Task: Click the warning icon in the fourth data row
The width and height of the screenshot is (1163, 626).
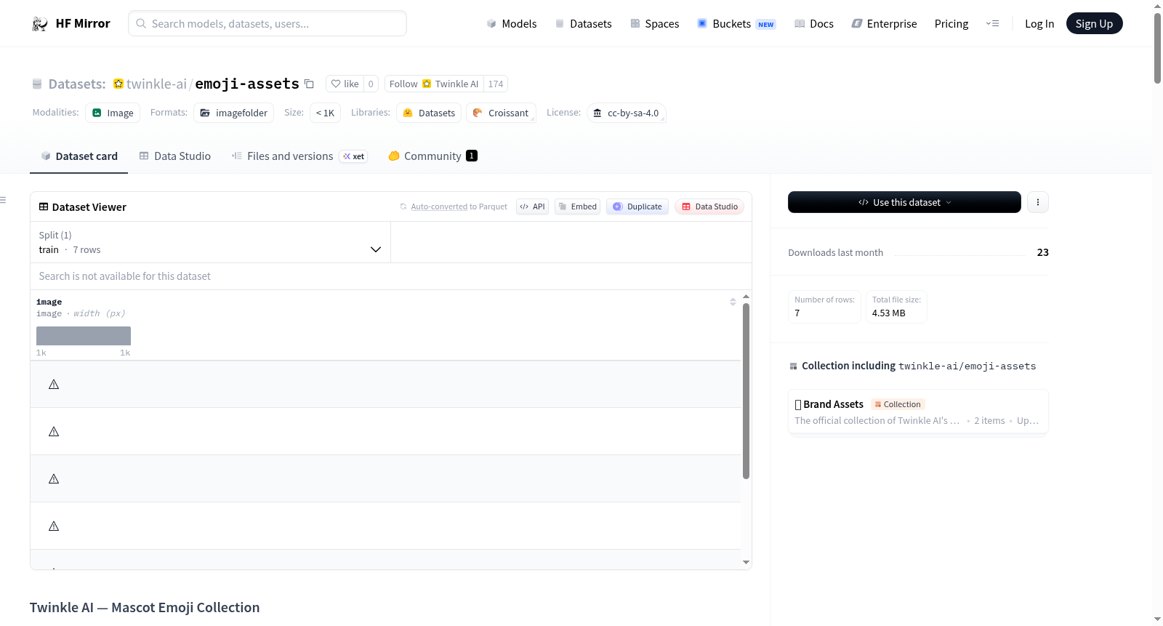Action: (x=54, y=526)
